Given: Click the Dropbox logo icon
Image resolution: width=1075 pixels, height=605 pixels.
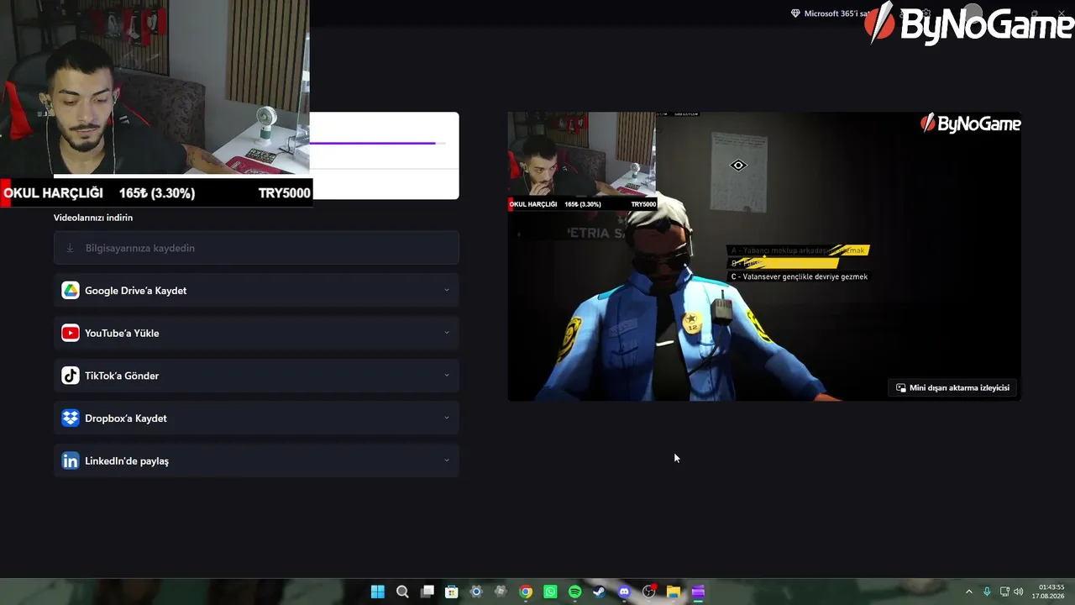Looking at the screenshot, I should [71, 418].
